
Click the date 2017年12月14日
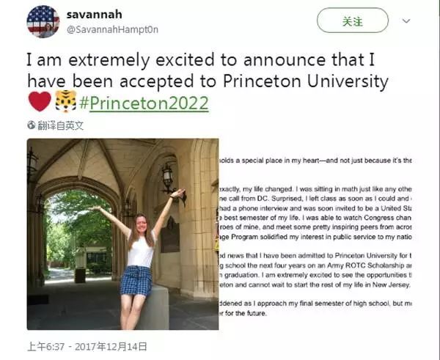click(112, 346)
